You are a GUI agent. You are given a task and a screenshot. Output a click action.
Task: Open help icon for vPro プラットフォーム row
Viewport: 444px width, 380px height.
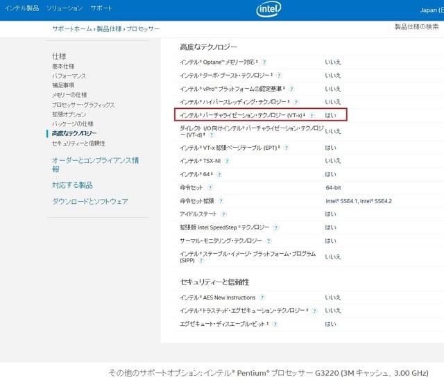[x=291, y=89]
